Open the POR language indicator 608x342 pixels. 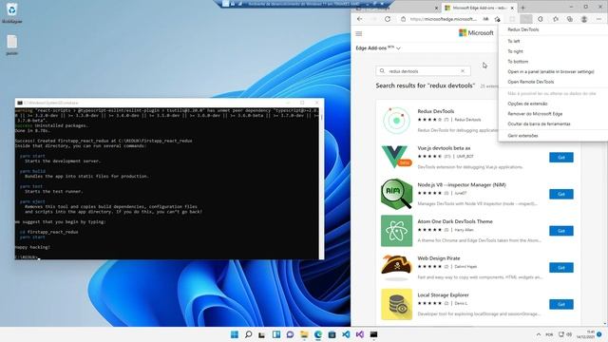pos(549,334)
